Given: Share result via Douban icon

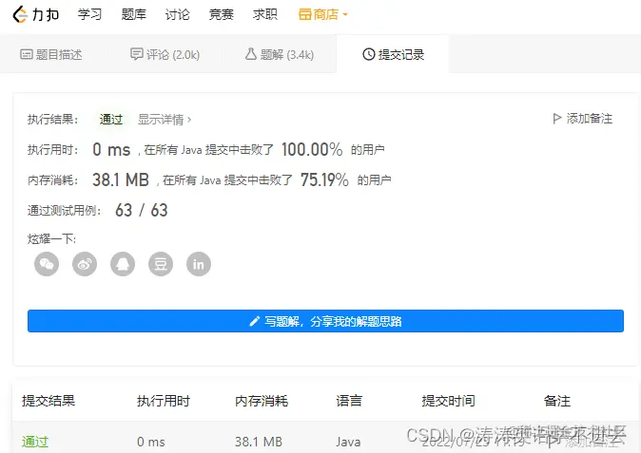Looking at the screenshot, I should 161,264.
